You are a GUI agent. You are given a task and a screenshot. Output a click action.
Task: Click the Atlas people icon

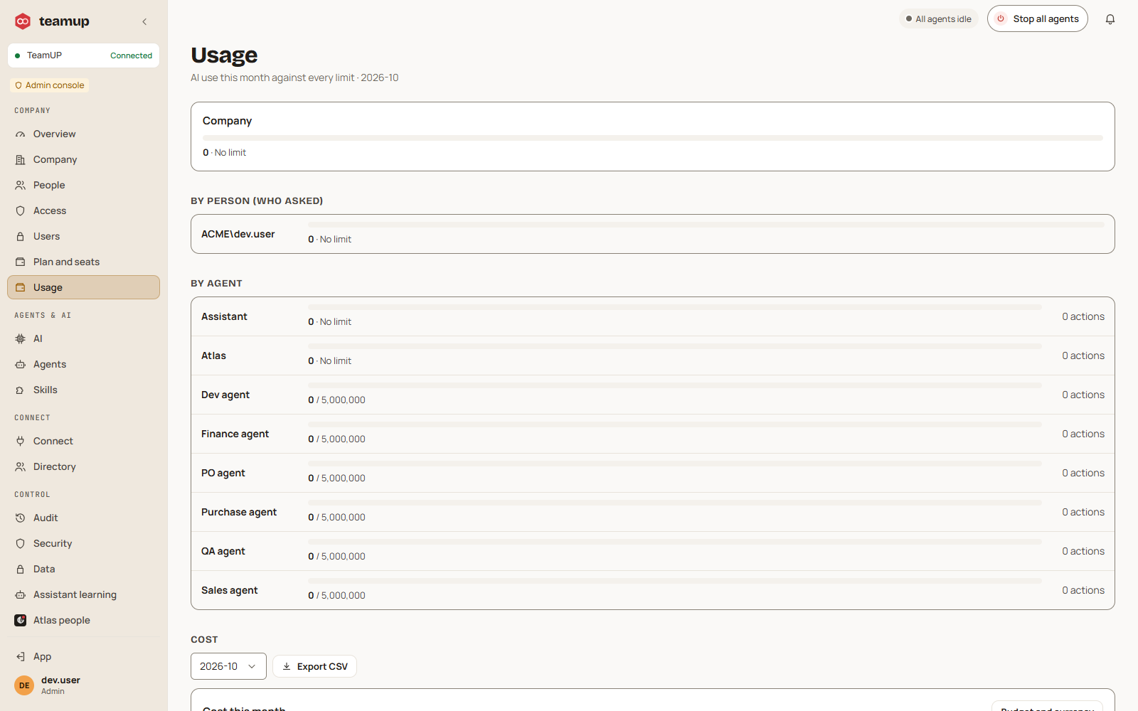pyautogui.click(x=21, y=620)
